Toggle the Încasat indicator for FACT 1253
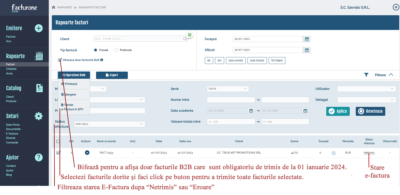The width and height of the screenshot is (400, 195). click(x=334, y=153)
